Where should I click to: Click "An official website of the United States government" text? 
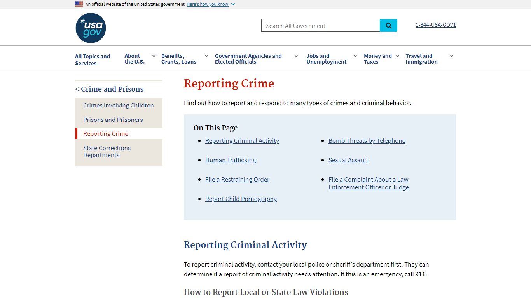point(135,4)
